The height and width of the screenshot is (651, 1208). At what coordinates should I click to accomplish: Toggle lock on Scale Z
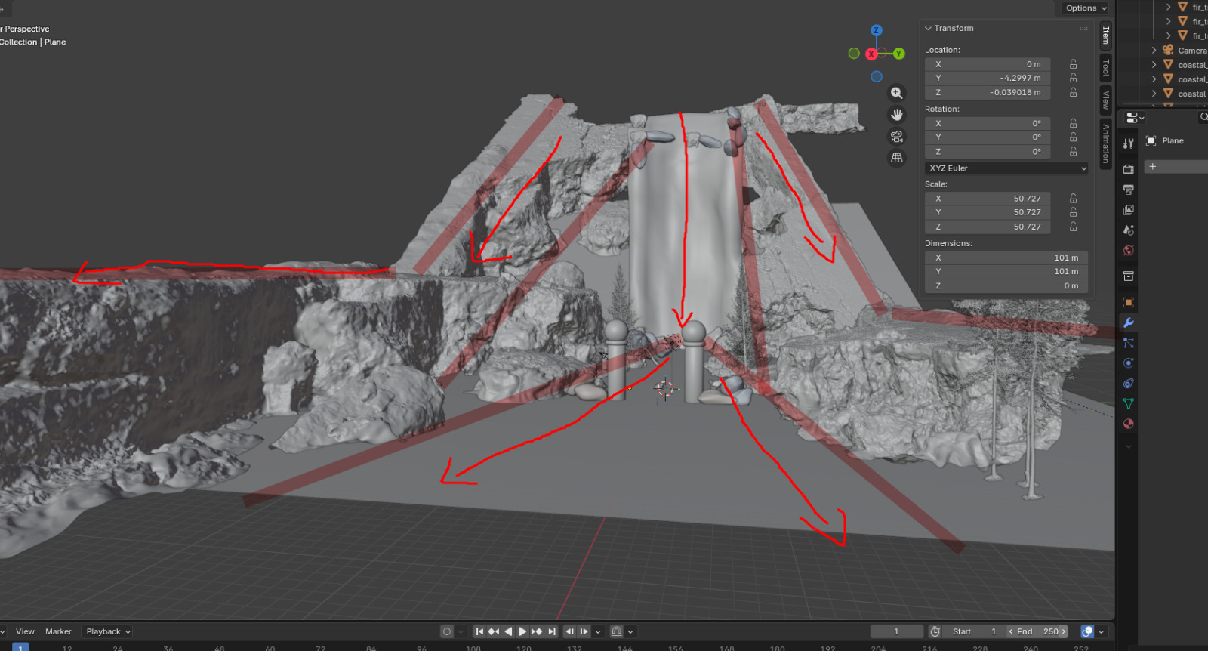click(x=1073, y=227)
